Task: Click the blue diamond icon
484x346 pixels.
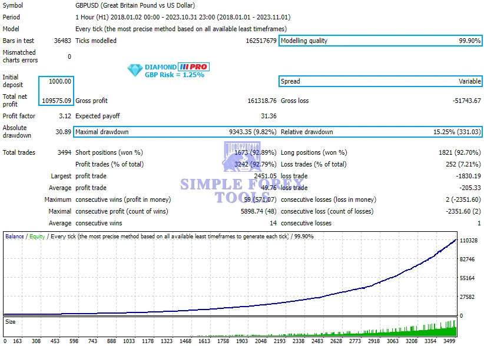Action: [x=135, y=71]
